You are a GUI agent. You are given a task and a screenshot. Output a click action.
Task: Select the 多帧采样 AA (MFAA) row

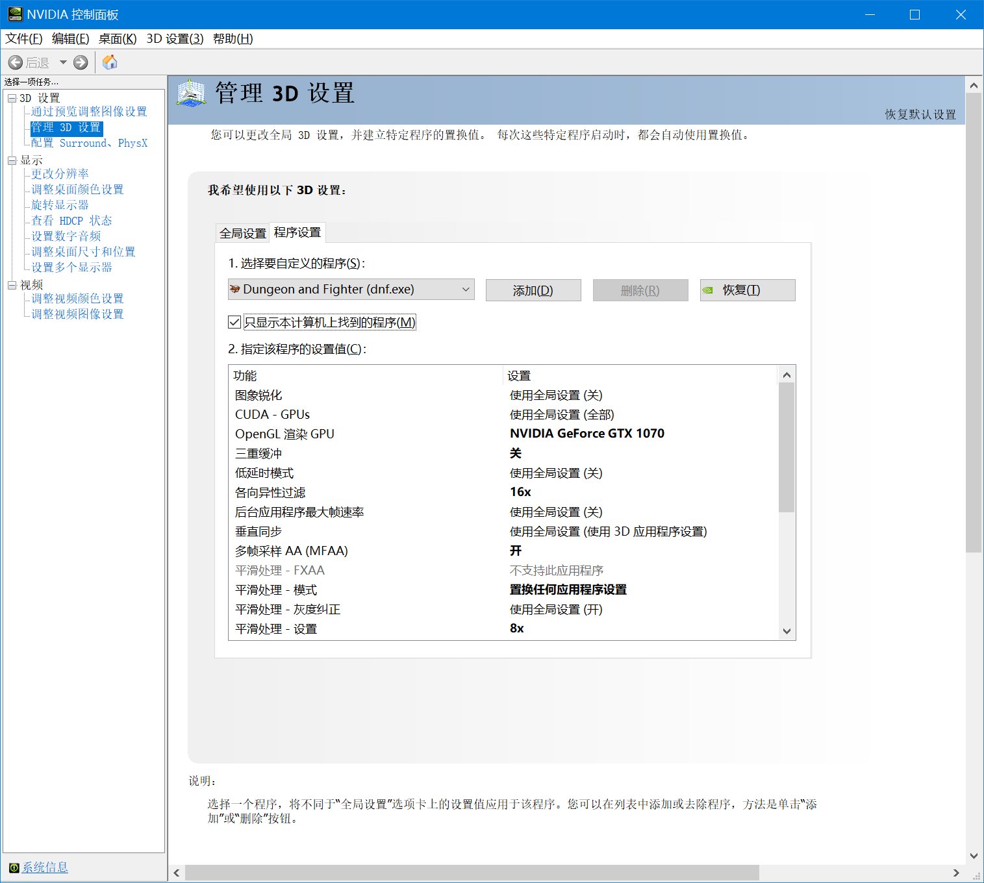503,551
